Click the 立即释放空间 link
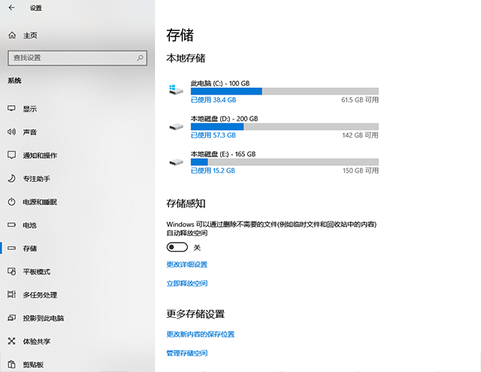Screen dimensions: 481x372 point(187,283)
